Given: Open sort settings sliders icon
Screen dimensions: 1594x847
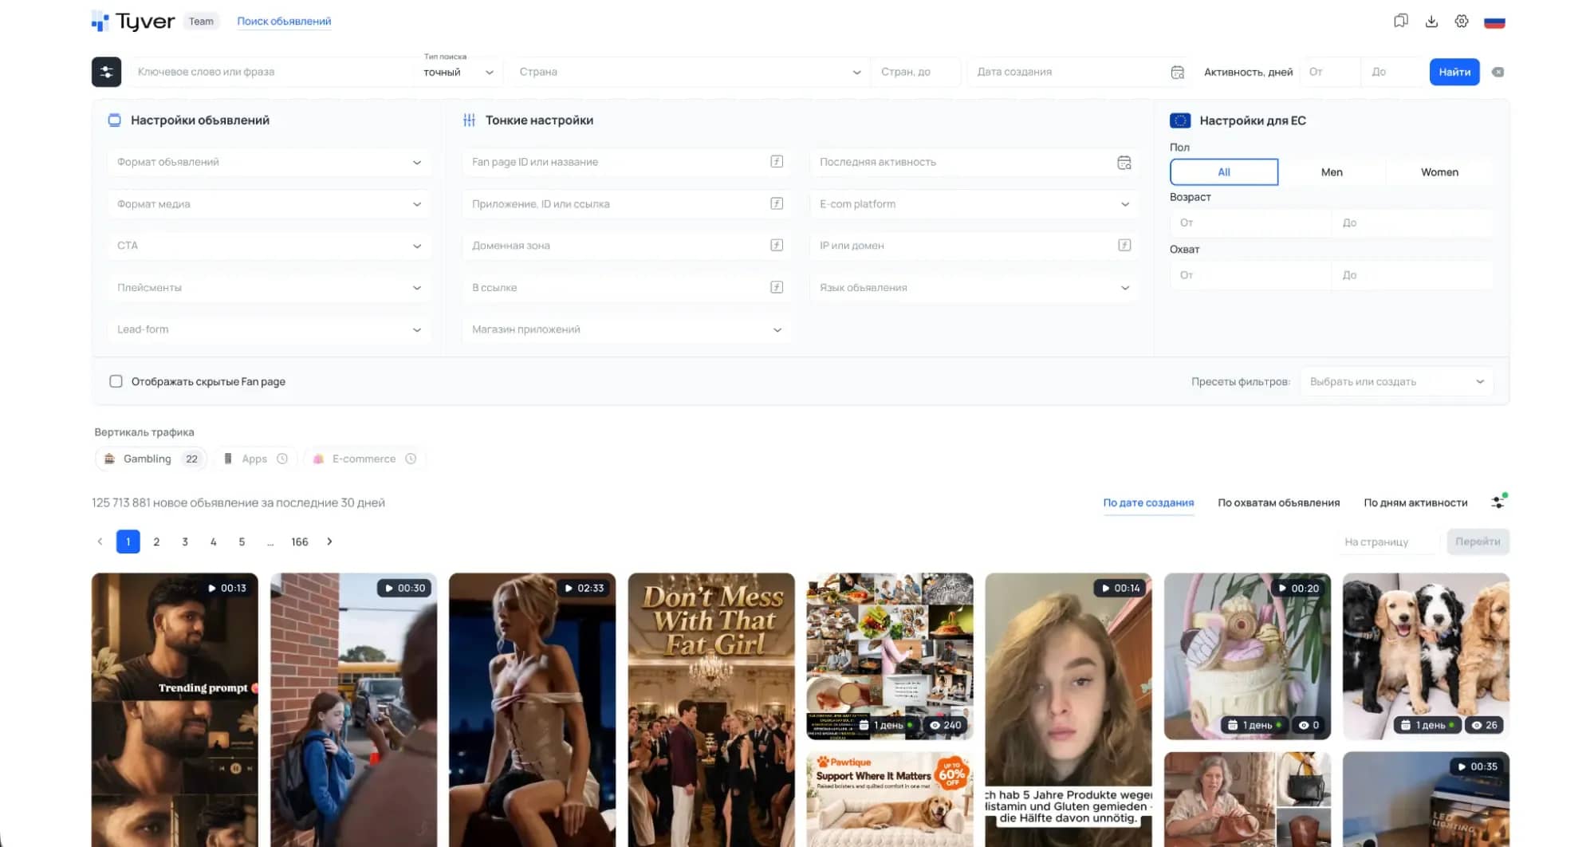Looking at the screenshot, I should [x=1498, y=502].
